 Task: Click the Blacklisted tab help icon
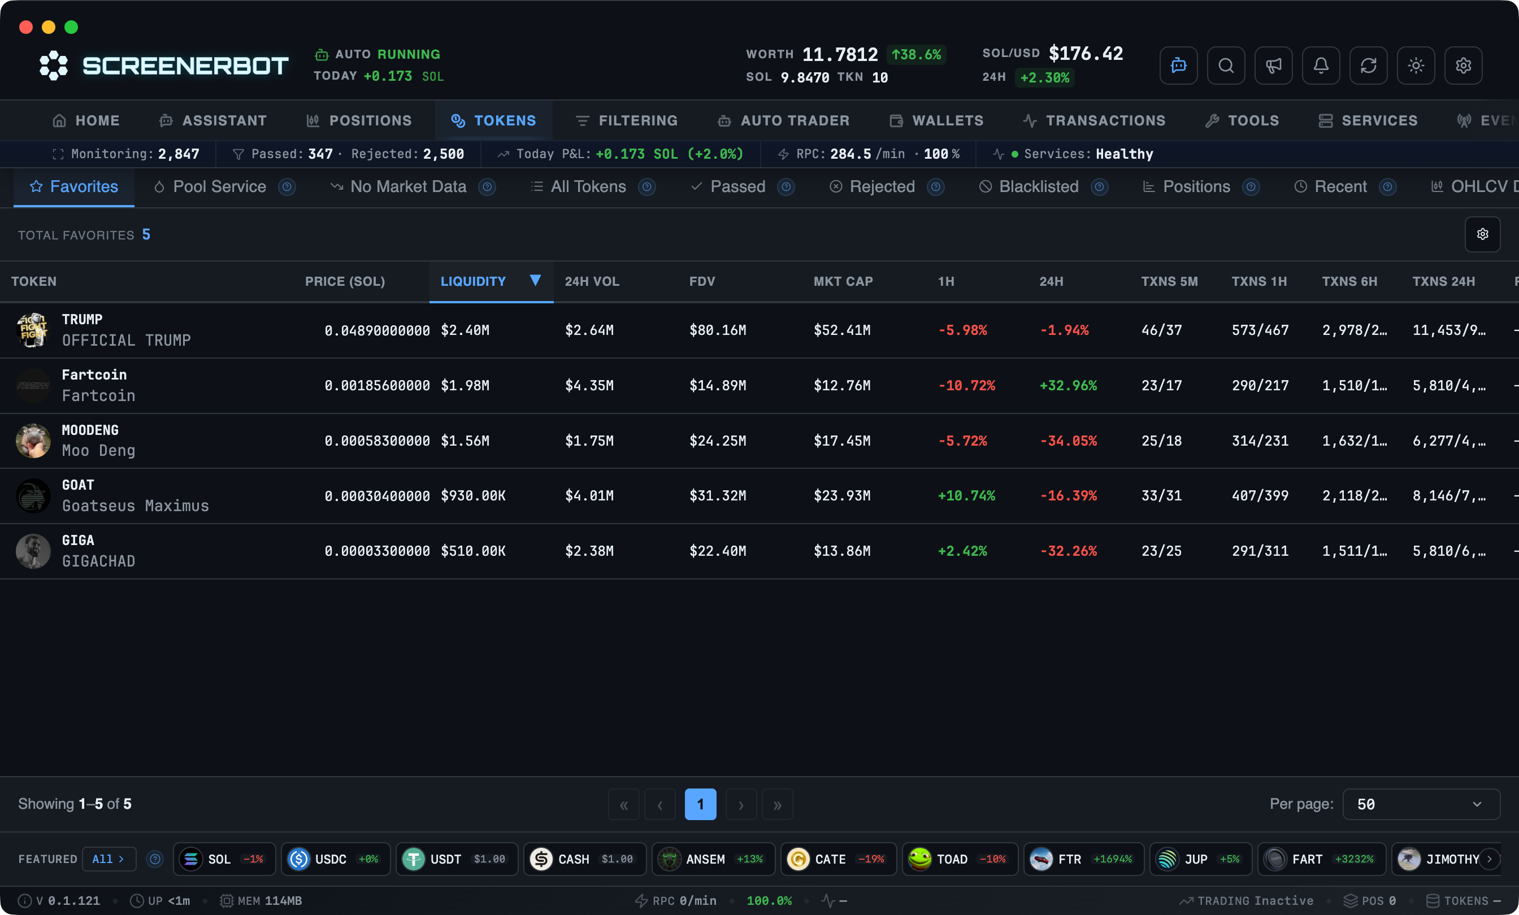point(1099,187)
